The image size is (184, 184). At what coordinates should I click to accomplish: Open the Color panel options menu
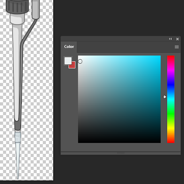point(177,47)
